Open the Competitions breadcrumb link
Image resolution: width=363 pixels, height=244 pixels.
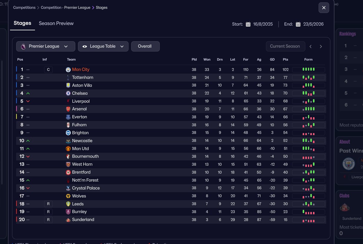tap(24, 8)
